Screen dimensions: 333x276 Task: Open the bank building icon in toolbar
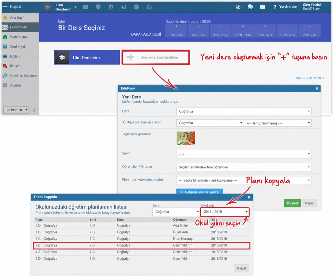click(x=111, y=7)
